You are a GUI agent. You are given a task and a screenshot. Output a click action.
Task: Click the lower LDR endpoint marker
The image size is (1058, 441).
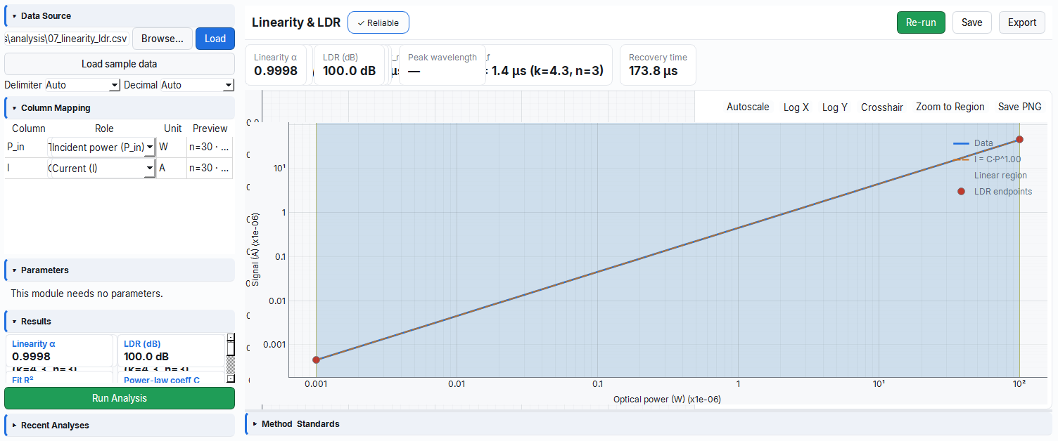317,360
